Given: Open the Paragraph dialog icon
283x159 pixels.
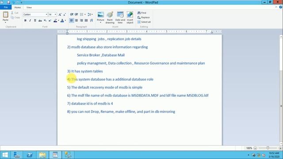Looking at the screenshot, I should tap(92, 20).
